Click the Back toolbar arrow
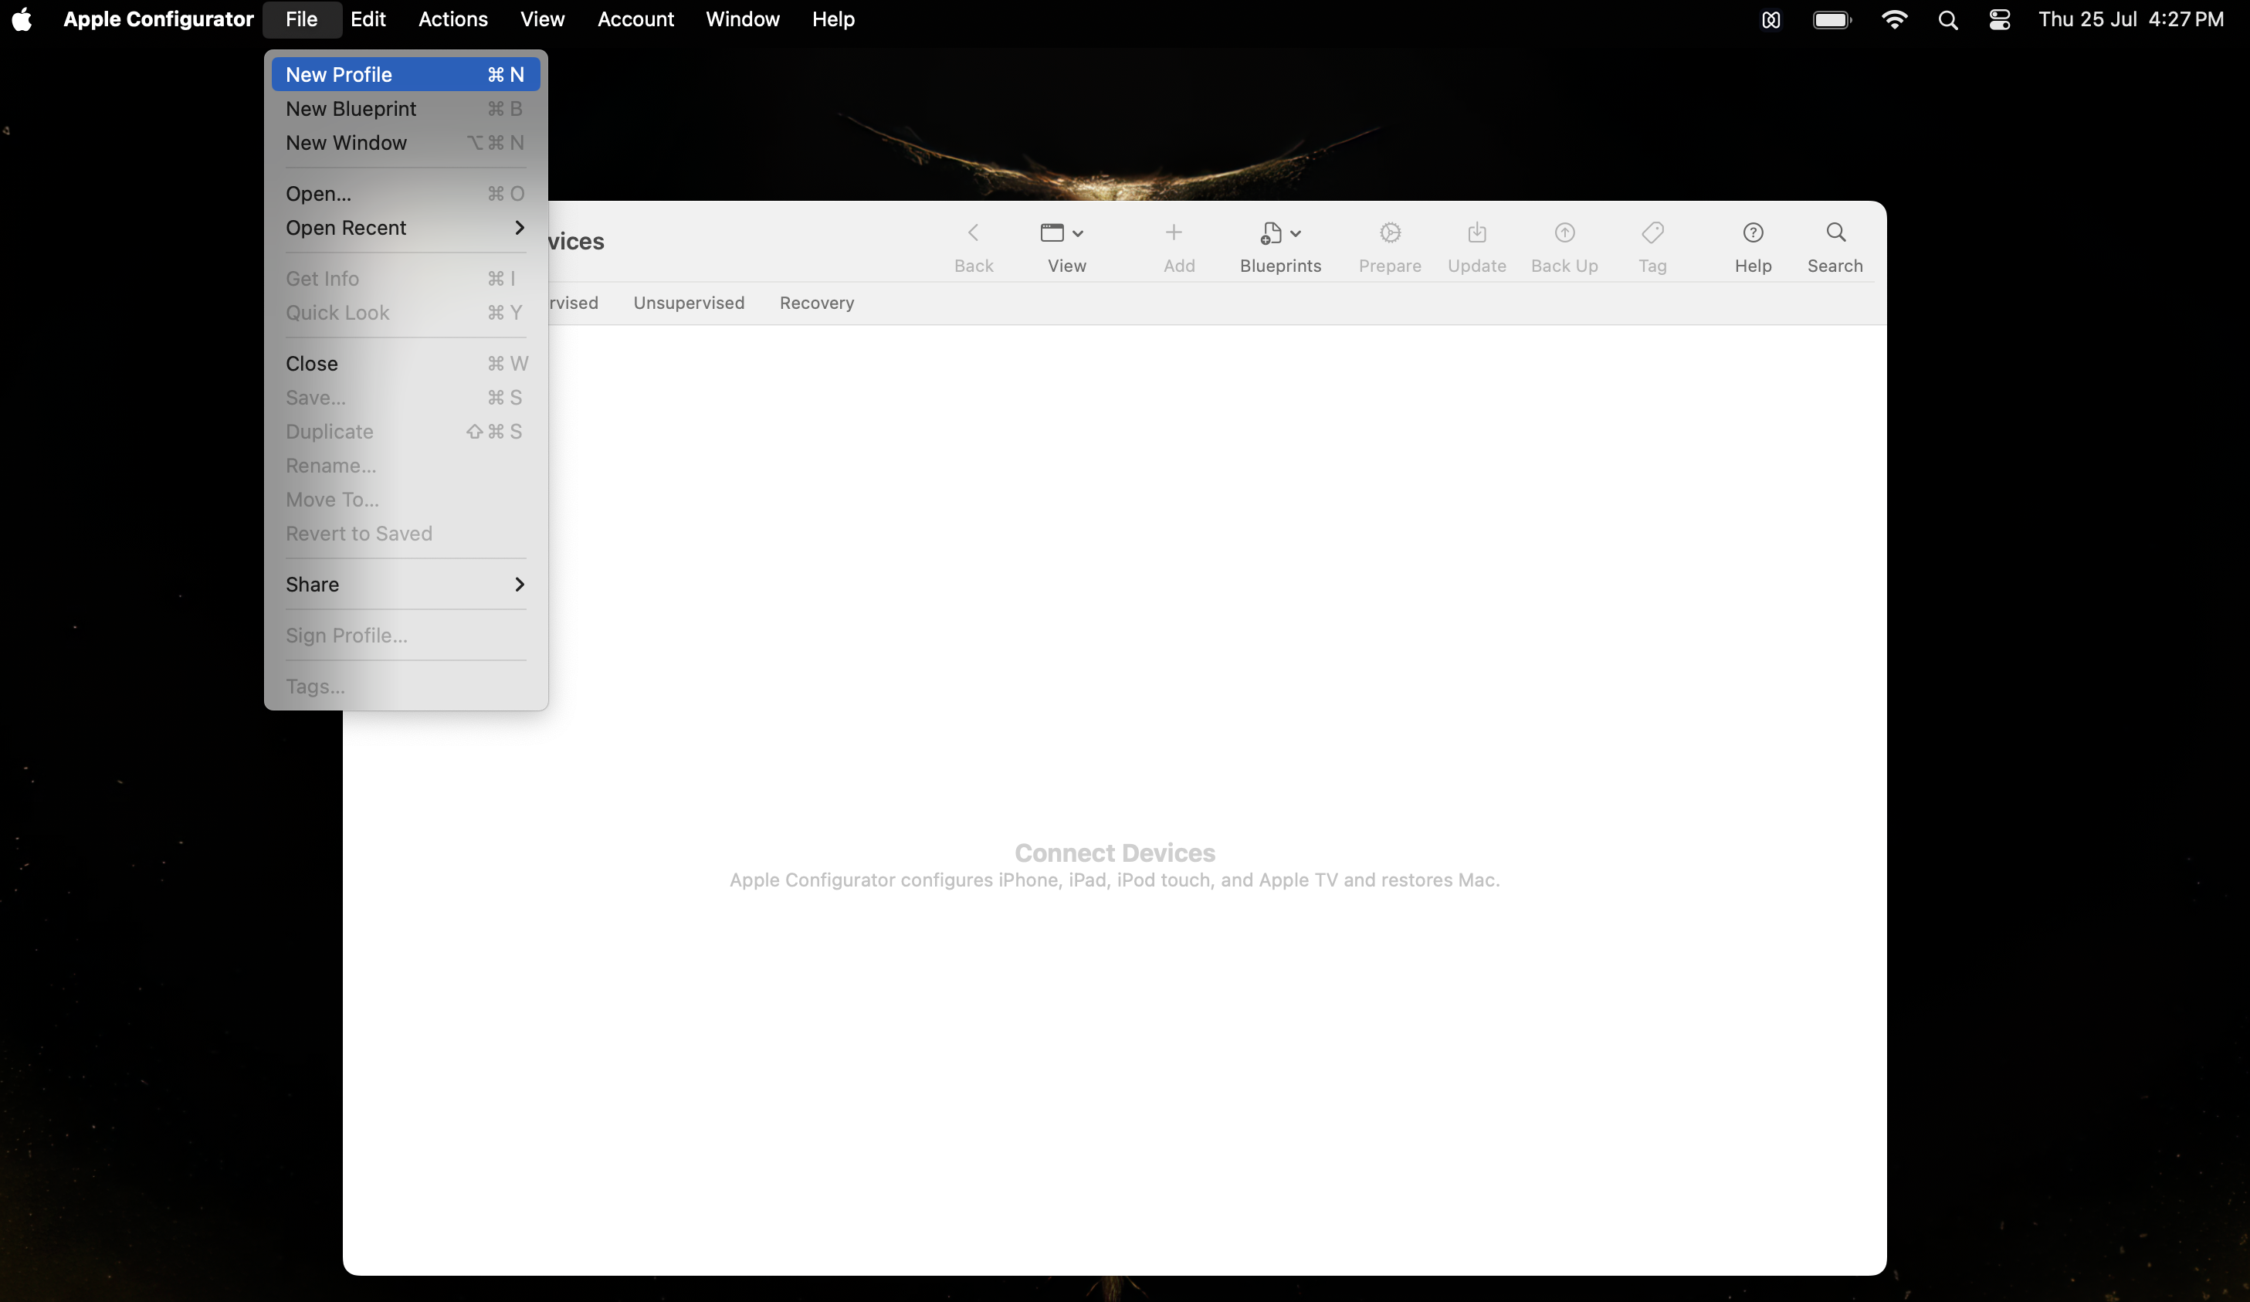The width and height of the screenshot is (2250, 1302). pos(973,233)
